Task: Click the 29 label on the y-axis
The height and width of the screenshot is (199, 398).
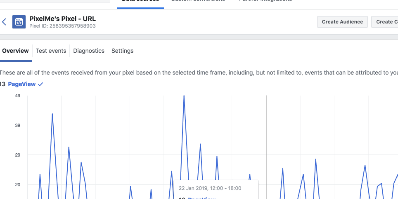Action: 18,155
